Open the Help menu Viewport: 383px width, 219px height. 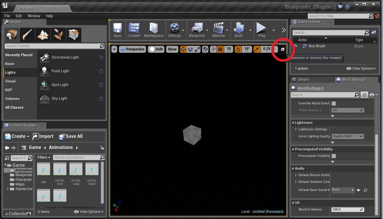[49, 16]
